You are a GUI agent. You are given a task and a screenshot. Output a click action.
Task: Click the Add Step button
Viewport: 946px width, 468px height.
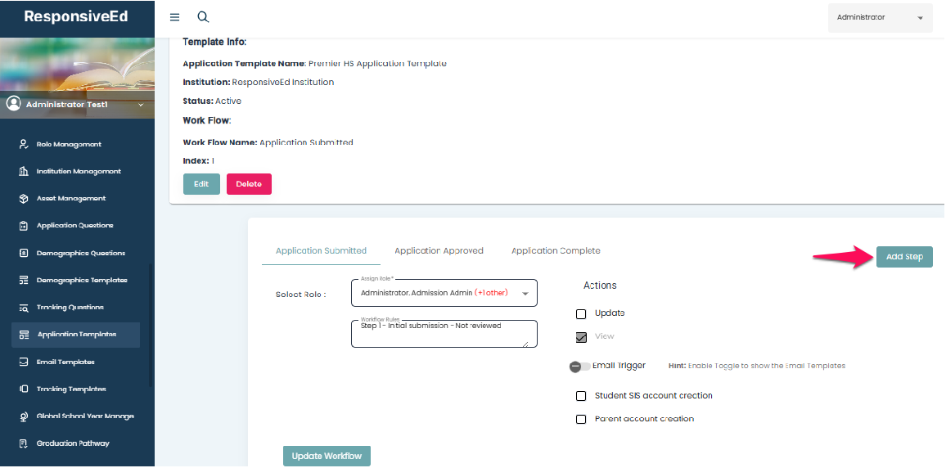(904, 257)
